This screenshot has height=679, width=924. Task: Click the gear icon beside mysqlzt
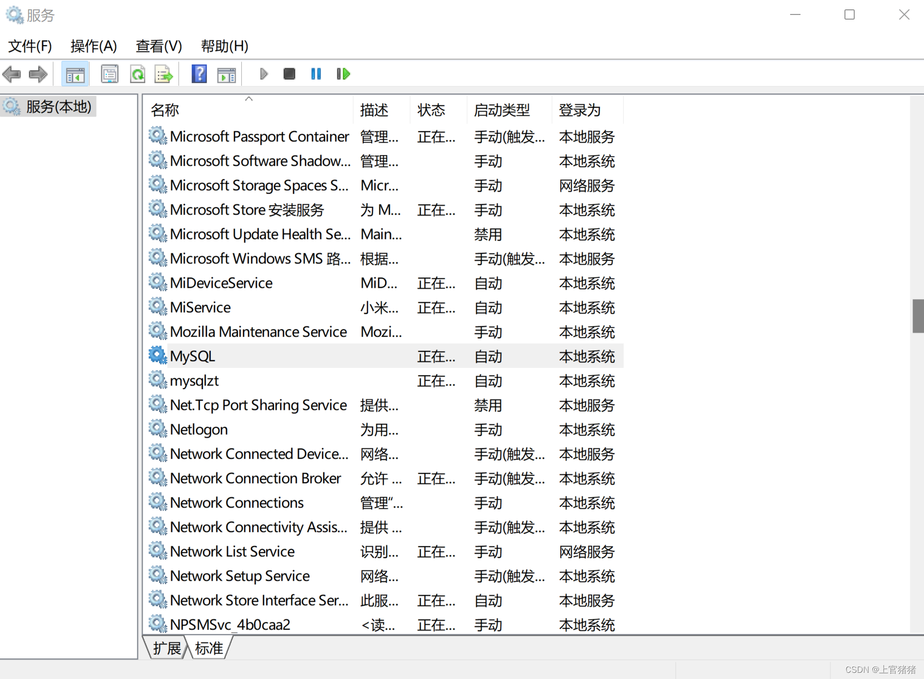click(x=158, y=380)
